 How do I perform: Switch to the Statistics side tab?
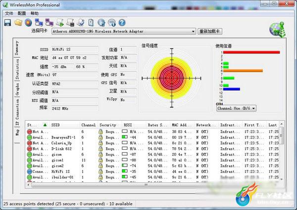click(x=17, y=69)
